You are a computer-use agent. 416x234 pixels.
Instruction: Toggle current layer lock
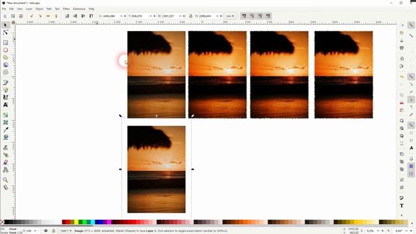tap(53, 231)
